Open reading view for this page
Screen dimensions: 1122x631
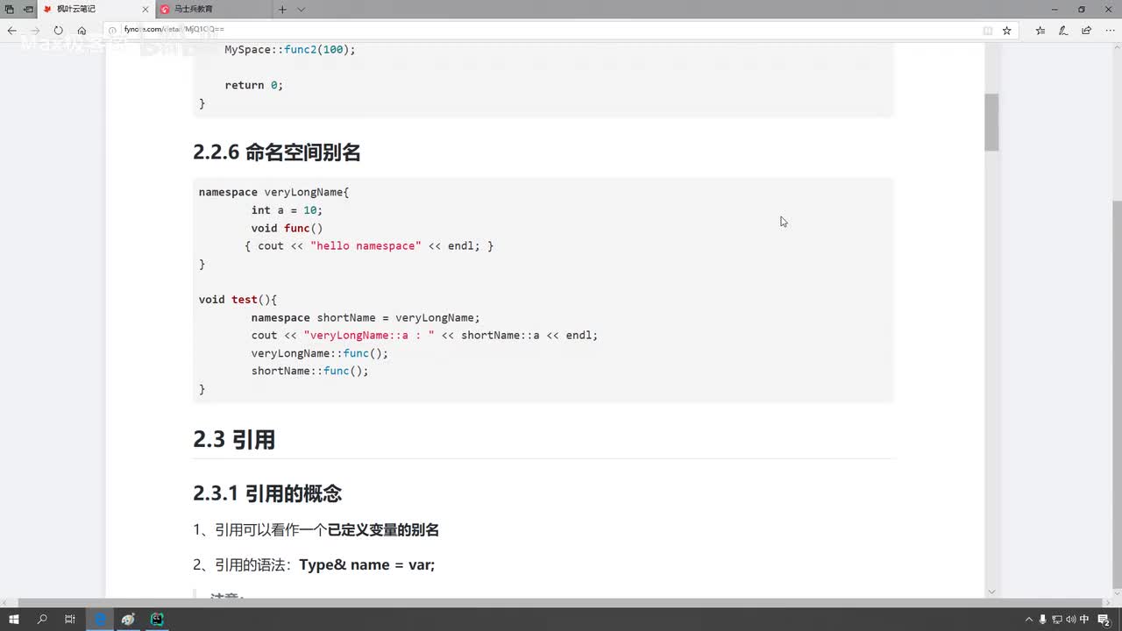point(988,30)
